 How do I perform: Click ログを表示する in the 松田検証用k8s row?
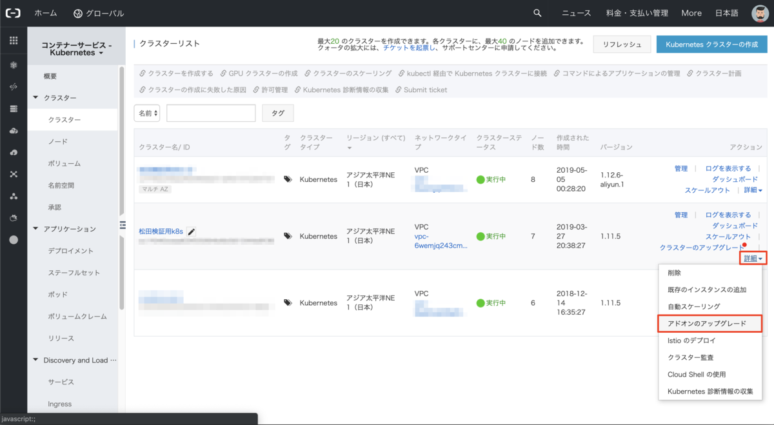point(728,215)
